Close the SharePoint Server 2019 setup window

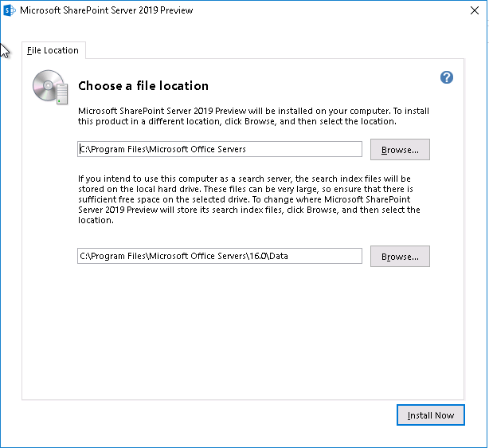pyautogui.click(x=475, y=10)
